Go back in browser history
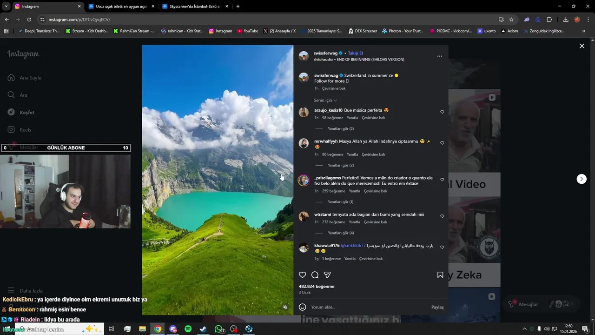This screenshot has width=595, height=335. point(7,20)
